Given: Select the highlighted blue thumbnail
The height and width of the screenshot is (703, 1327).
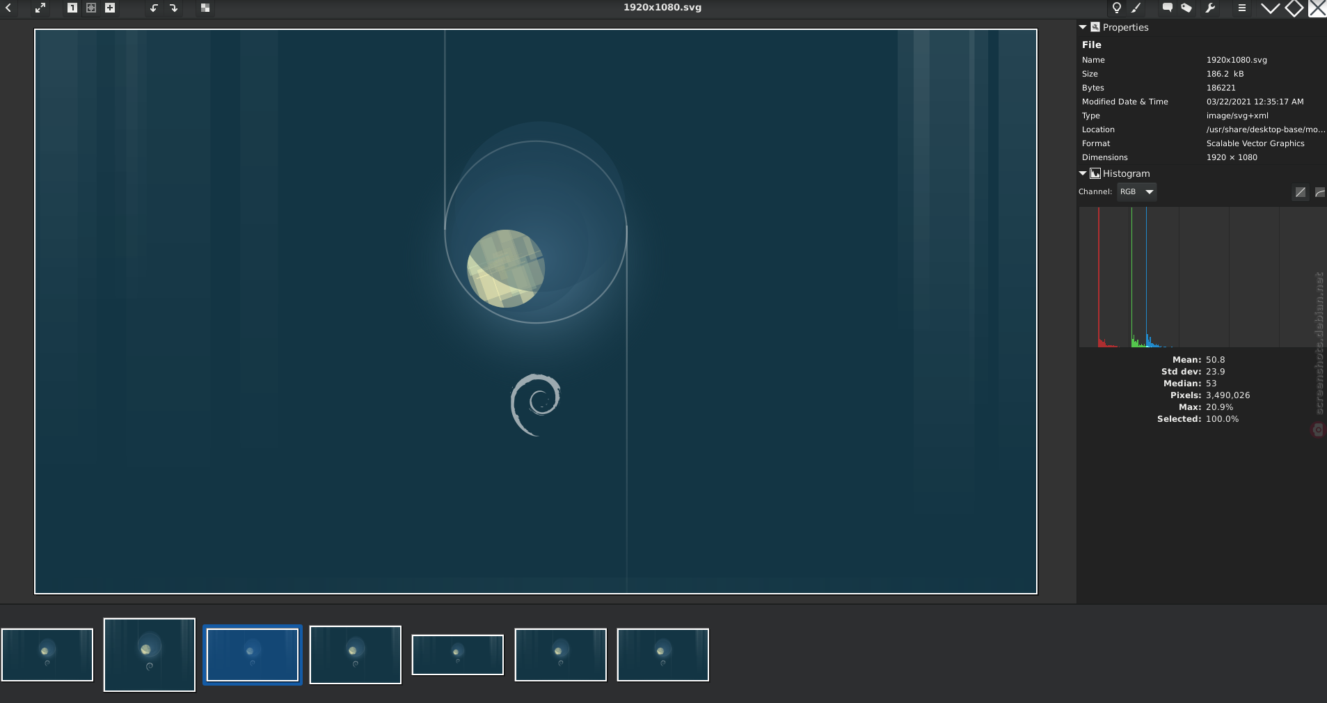Looking at the screenshot, I should pos(253,655).
